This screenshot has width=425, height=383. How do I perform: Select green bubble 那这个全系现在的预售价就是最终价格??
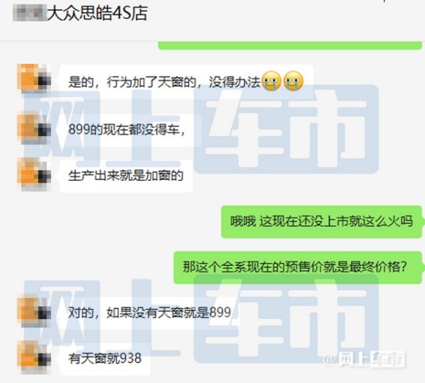click(297, 267)
